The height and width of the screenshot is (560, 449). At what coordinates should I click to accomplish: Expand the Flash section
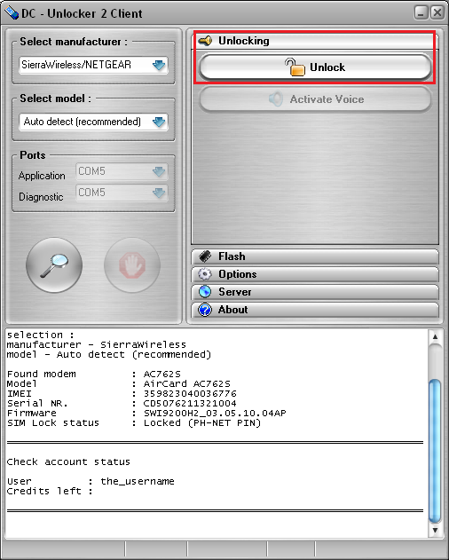(315, 256)
